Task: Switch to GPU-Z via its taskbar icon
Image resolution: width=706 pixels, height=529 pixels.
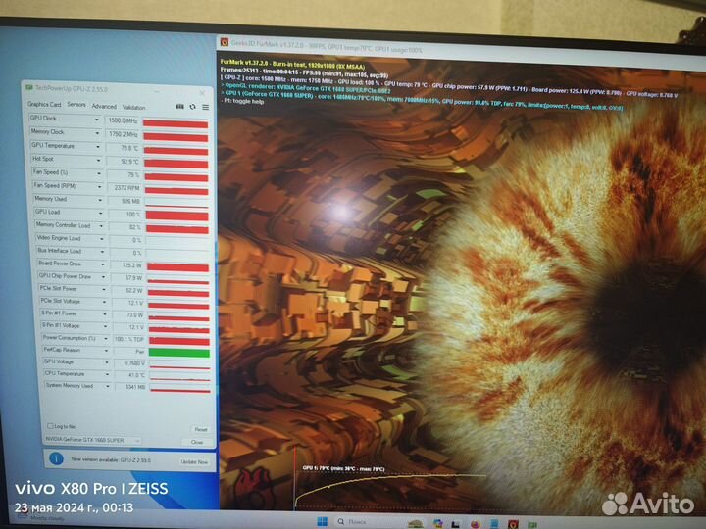Action: pos(532,524)
